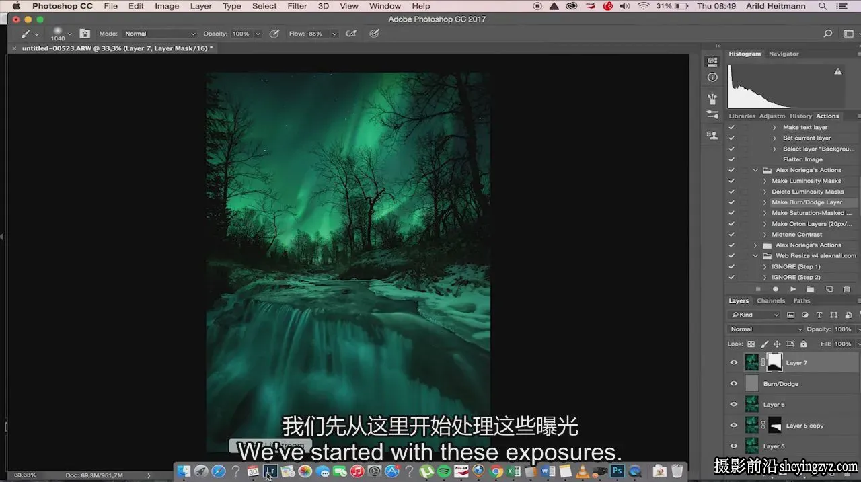This screenshot has height=482, width=861.
Task: Lock all with the padlock icon
Action: pos(803,344)
